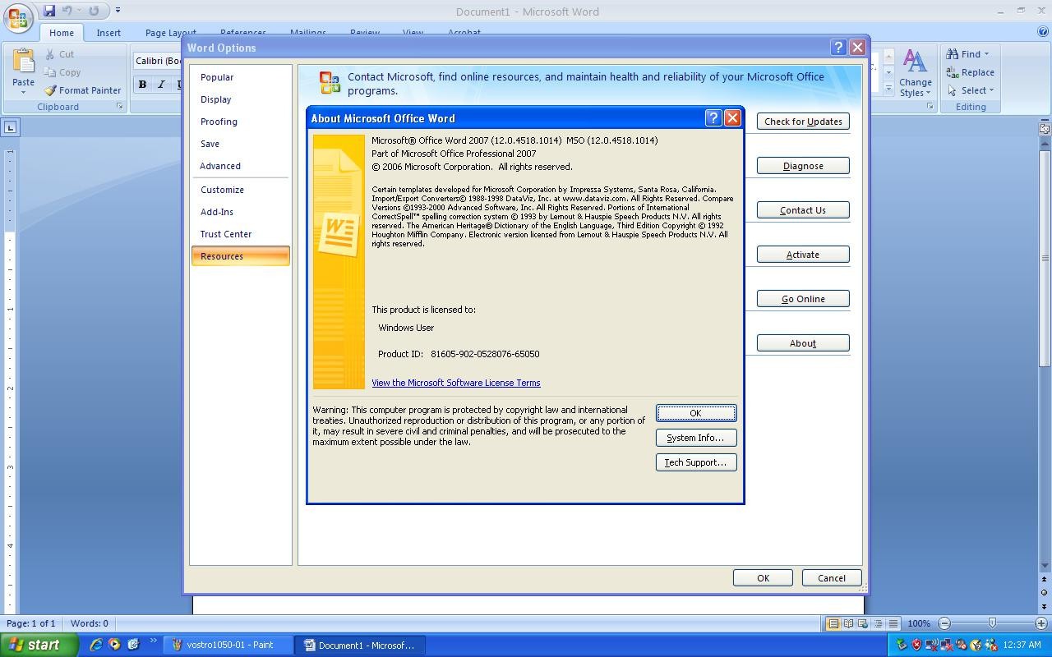Open the Undo history dropdown arrow

(79, 11)
